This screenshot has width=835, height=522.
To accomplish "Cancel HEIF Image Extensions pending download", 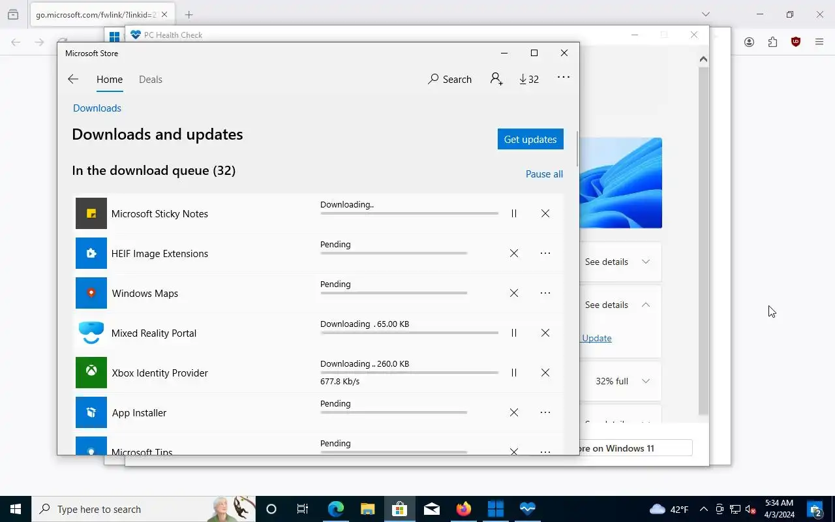I will [514, 253].
